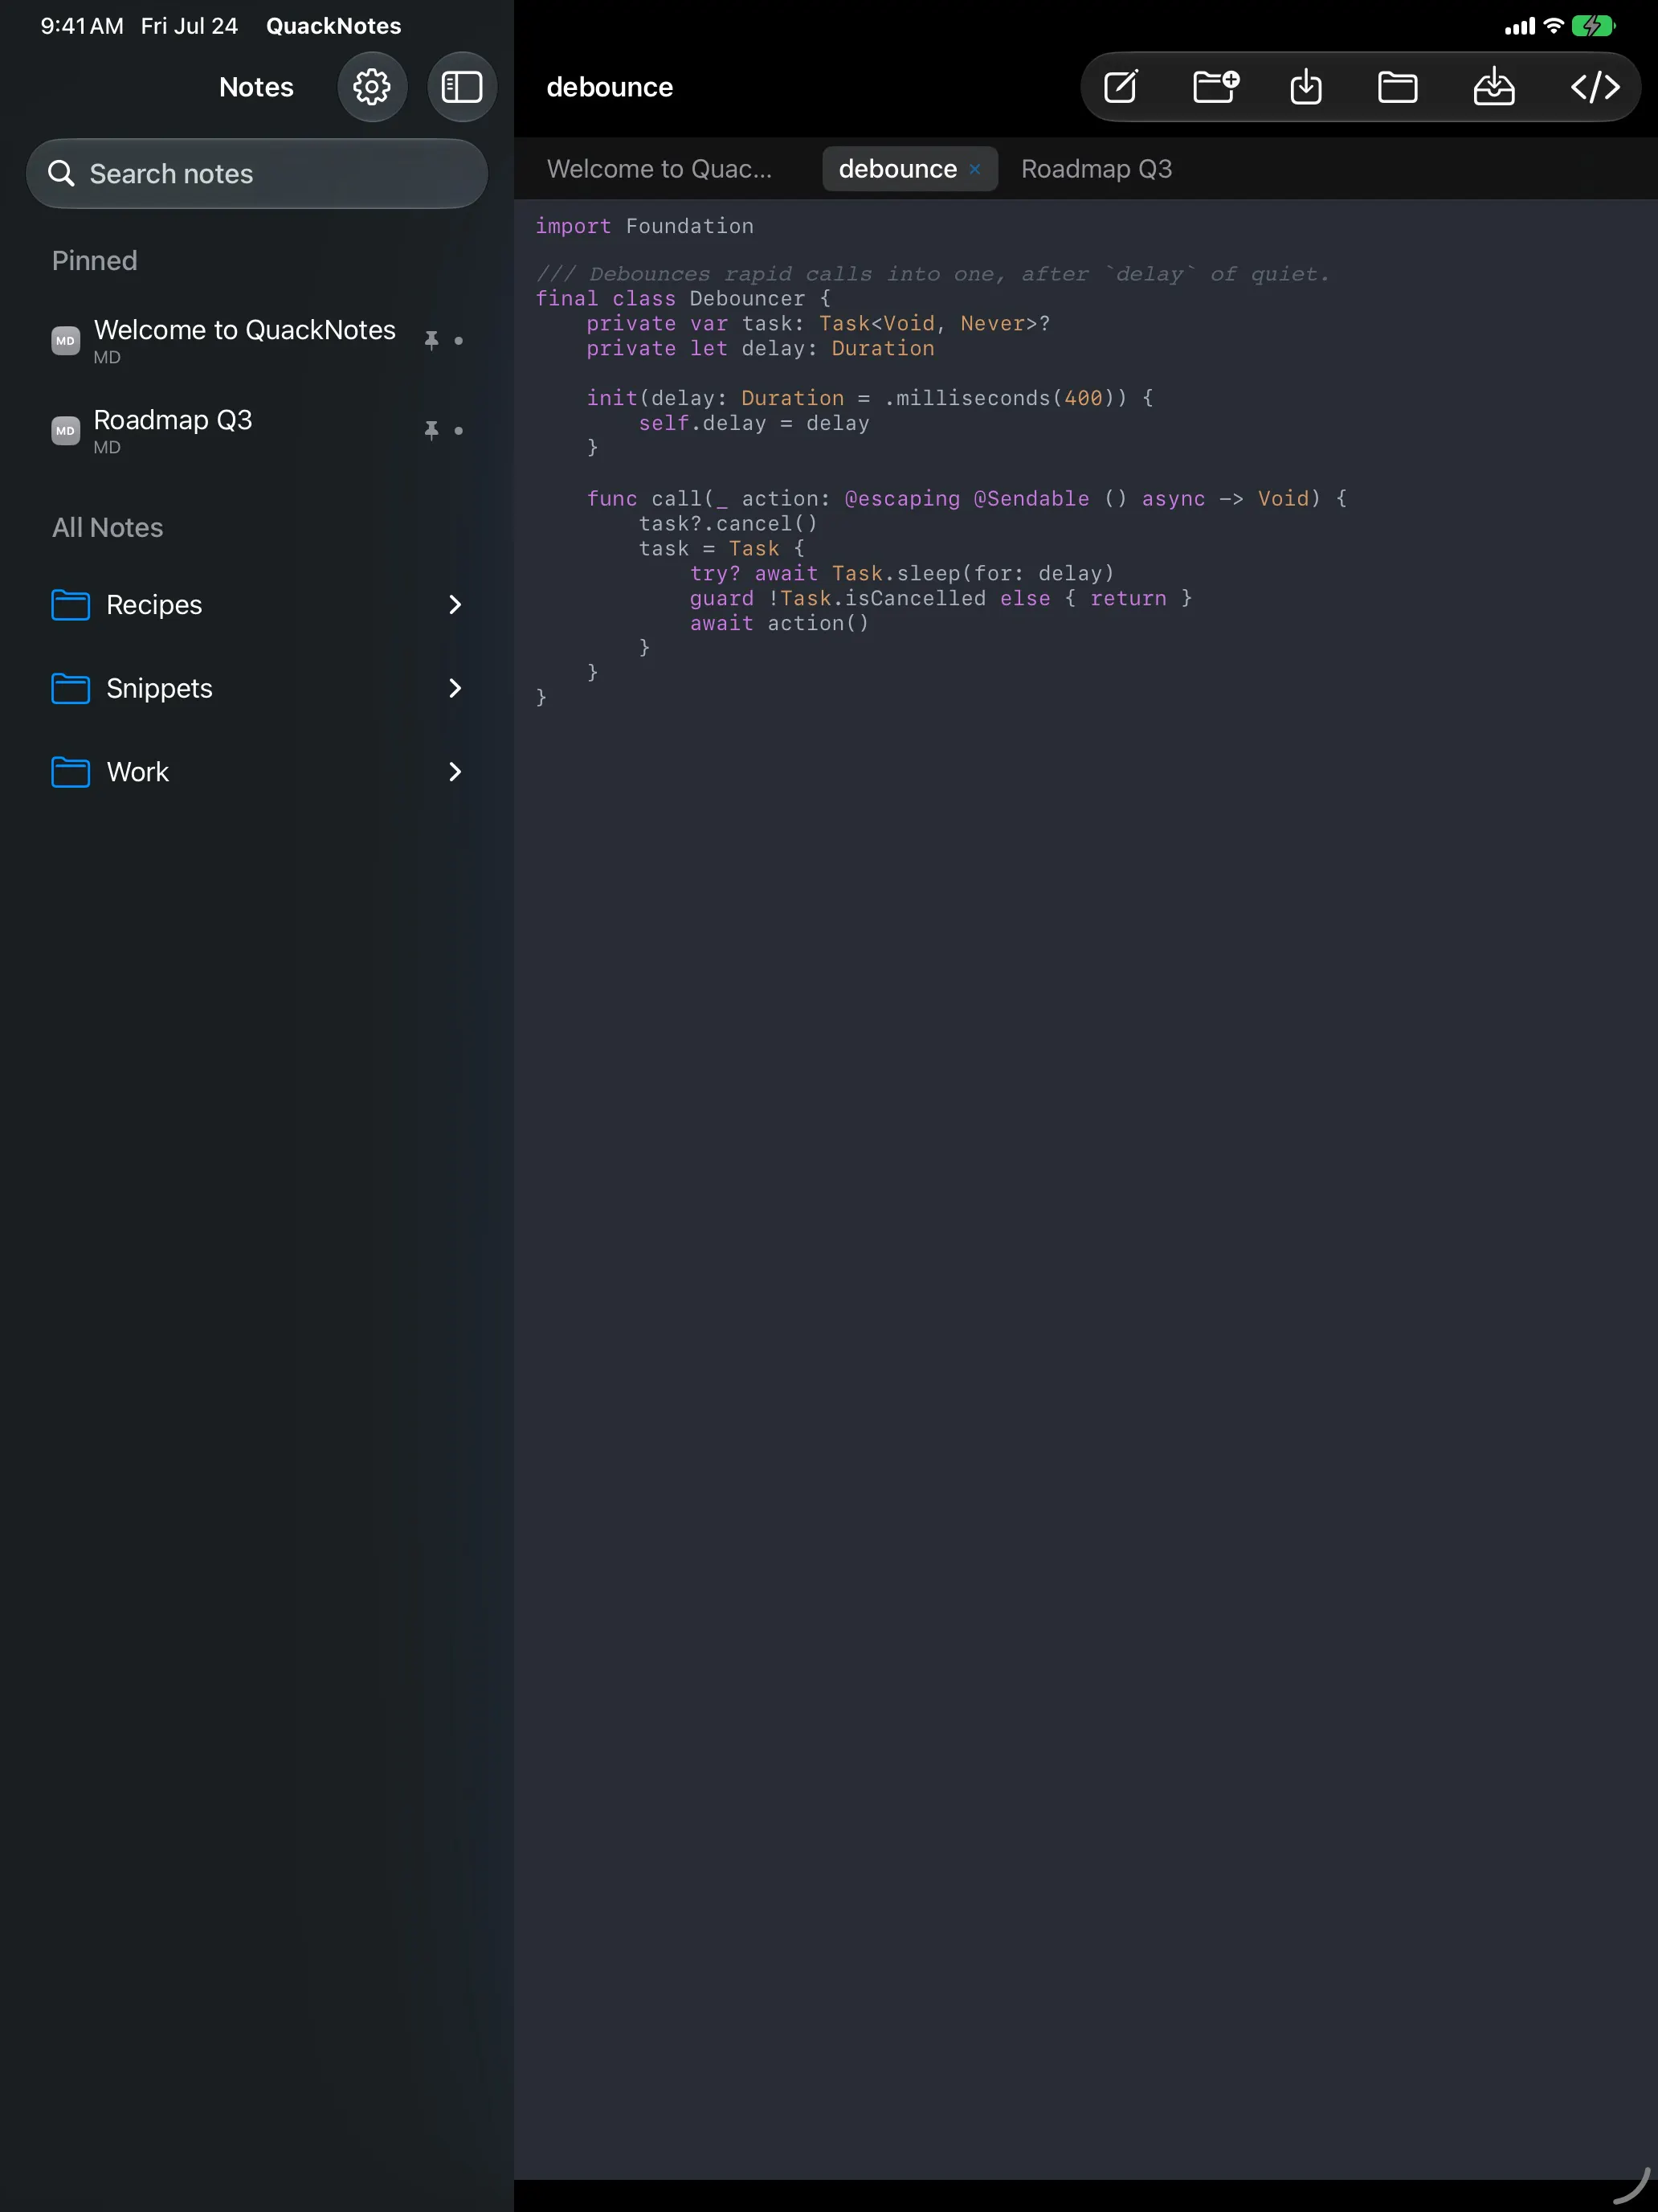Select the Snippets folder label

click(x=159, y=688)
